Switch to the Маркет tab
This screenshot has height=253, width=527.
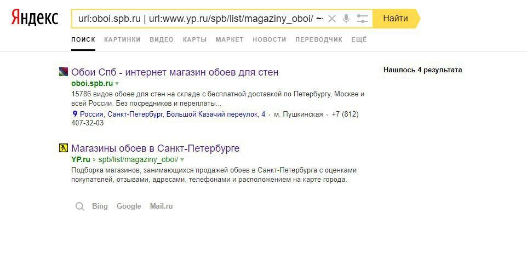click(x=230, y=39)
